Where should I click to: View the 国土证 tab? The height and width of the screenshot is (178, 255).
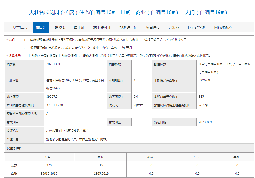pyautogui.click(x=79, y=27)
